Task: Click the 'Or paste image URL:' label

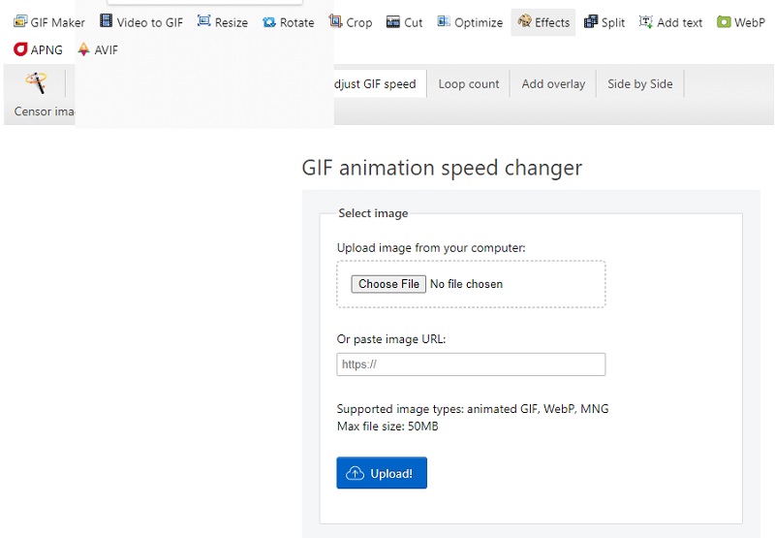Action: (391, 339)
